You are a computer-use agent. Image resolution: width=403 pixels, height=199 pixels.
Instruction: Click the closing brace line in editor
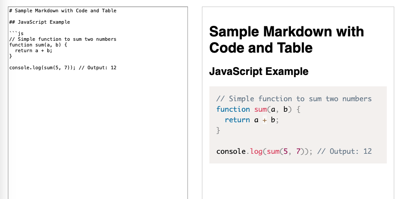(x=11, y=56)
